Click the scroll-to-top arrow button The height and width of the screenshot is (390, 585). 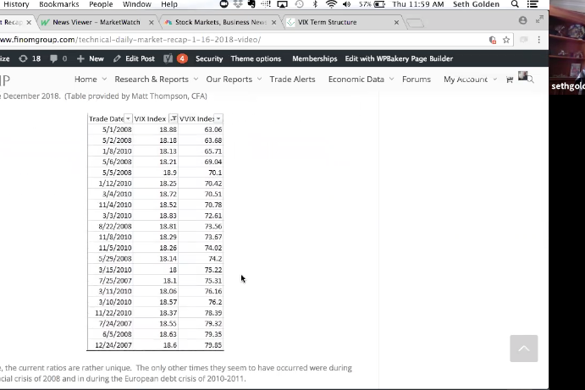pyautogui.click(x=523, y=349)
